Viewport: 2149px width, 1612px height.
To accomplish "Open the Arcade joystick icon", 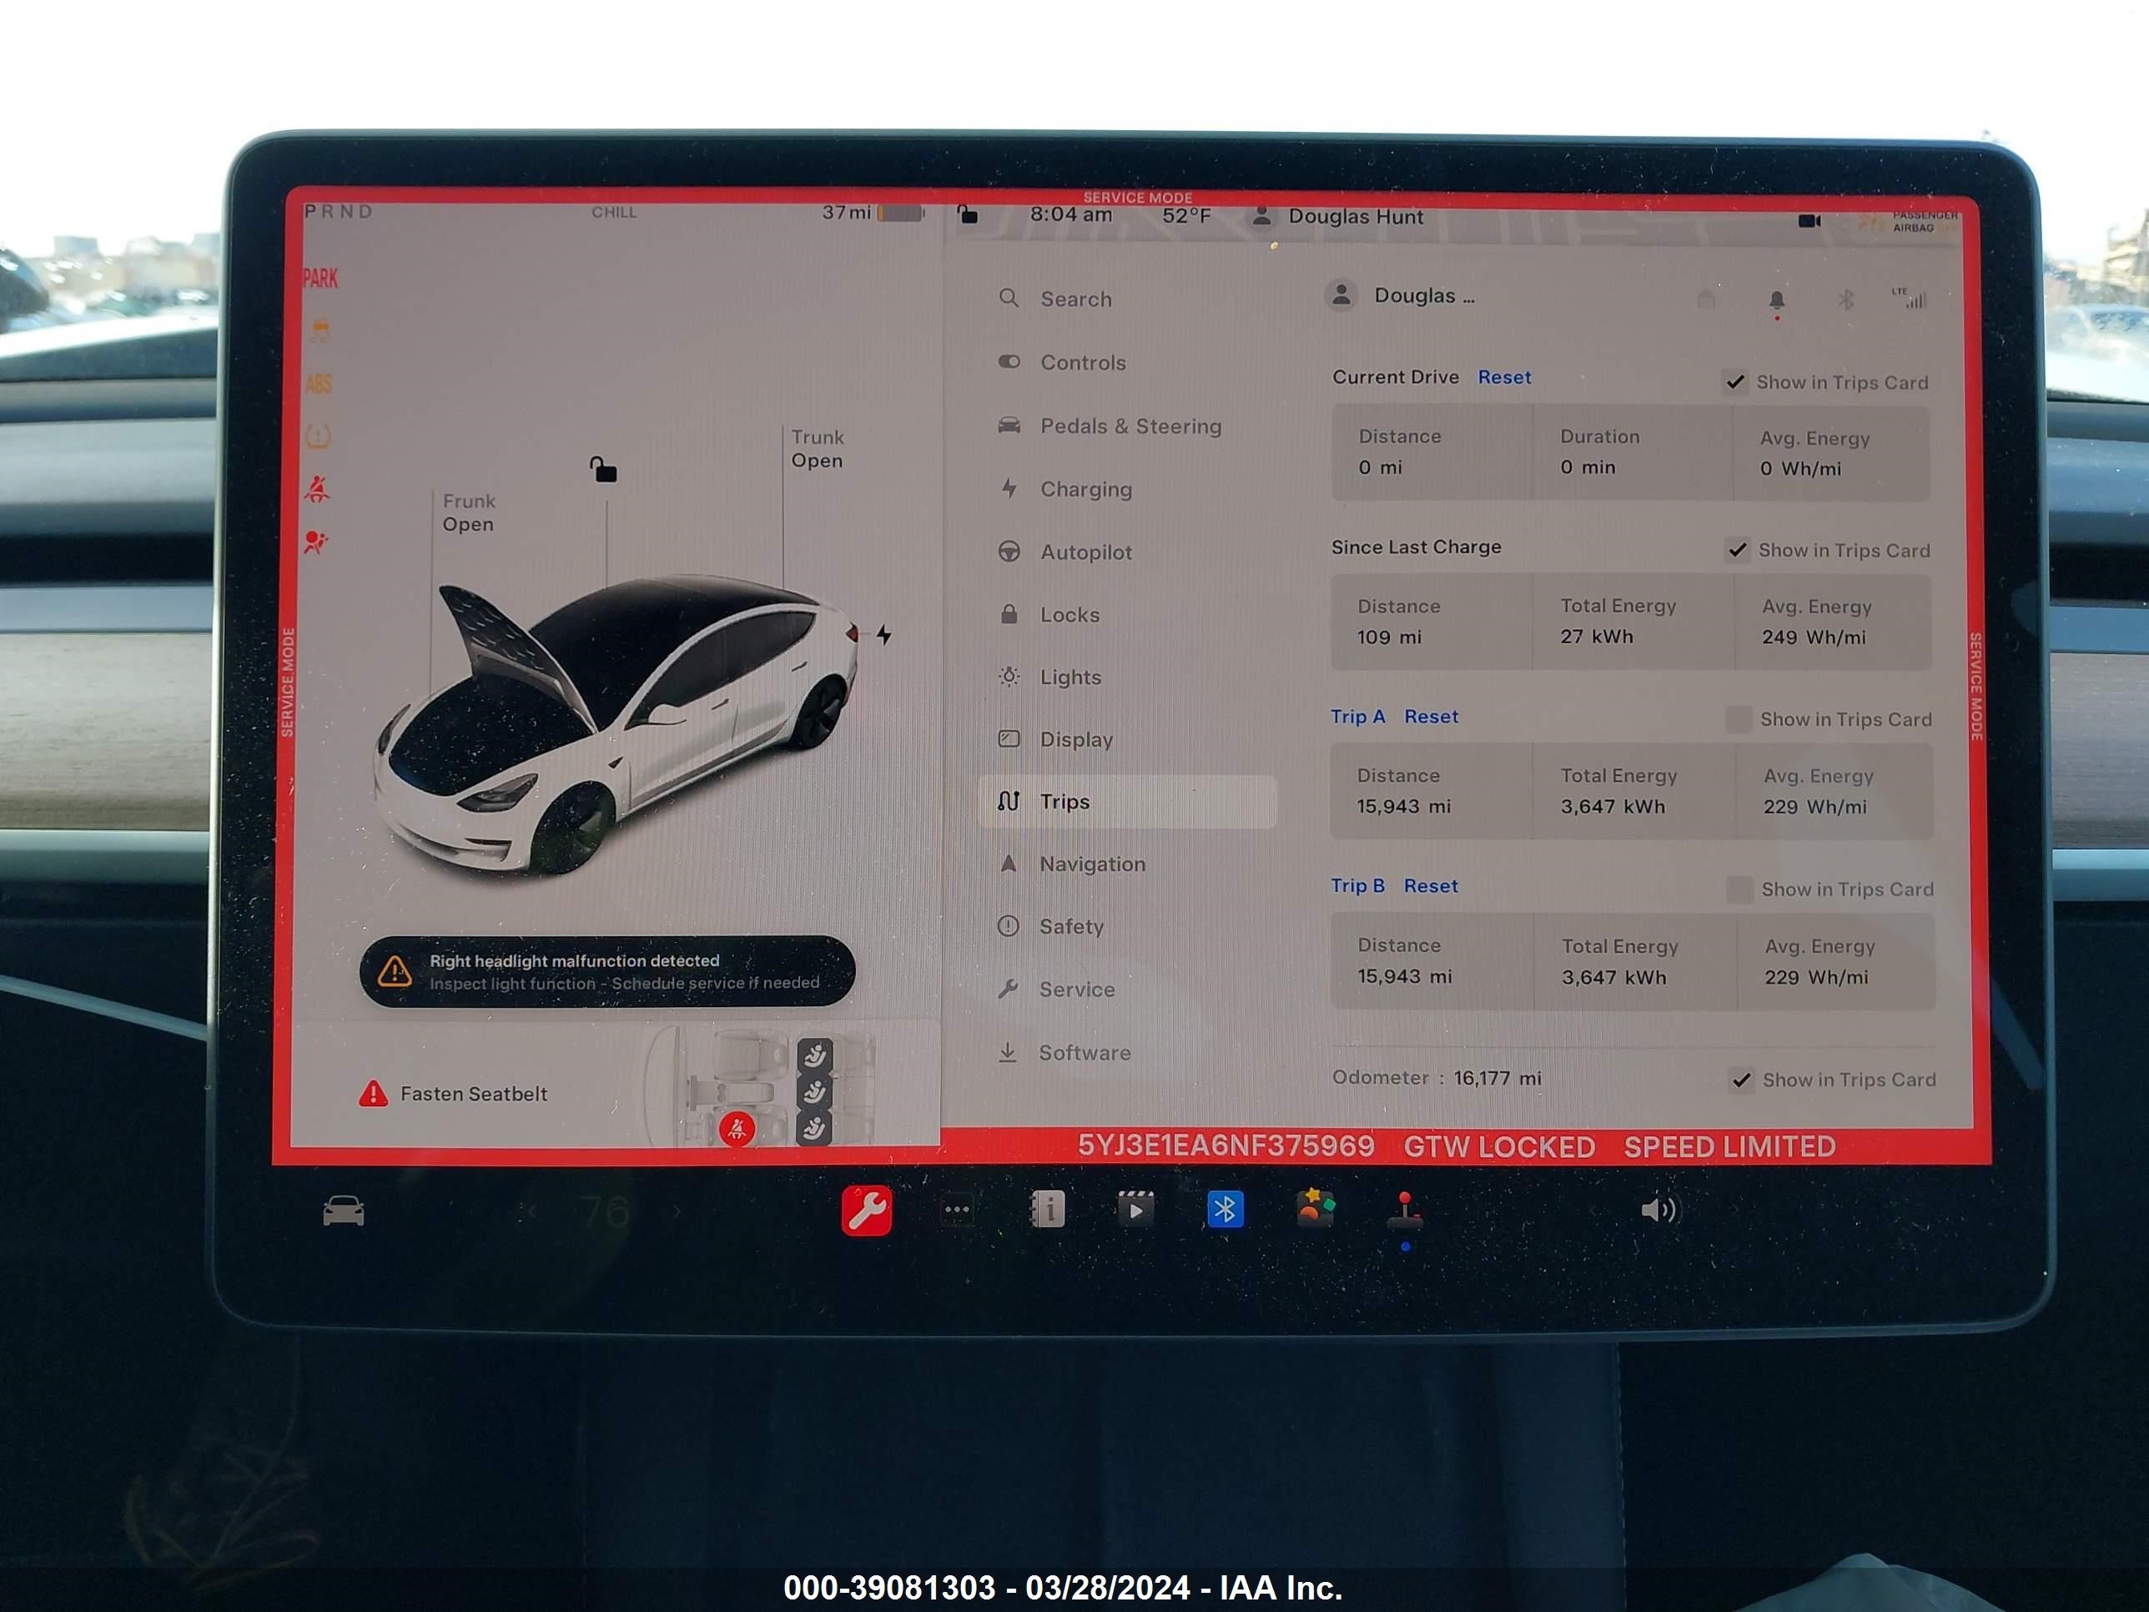I will point(1405,1210).
